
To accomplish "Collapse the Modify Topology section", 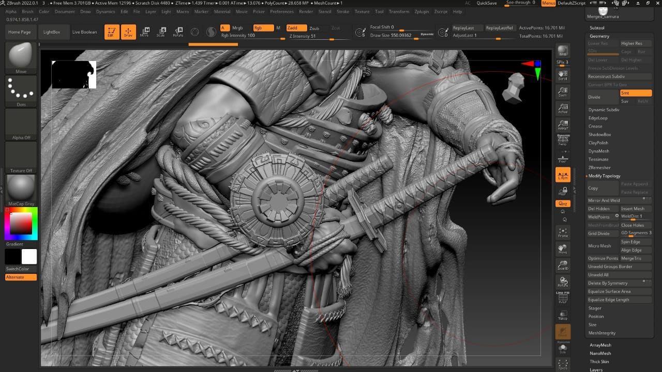I will coord(604,176).
